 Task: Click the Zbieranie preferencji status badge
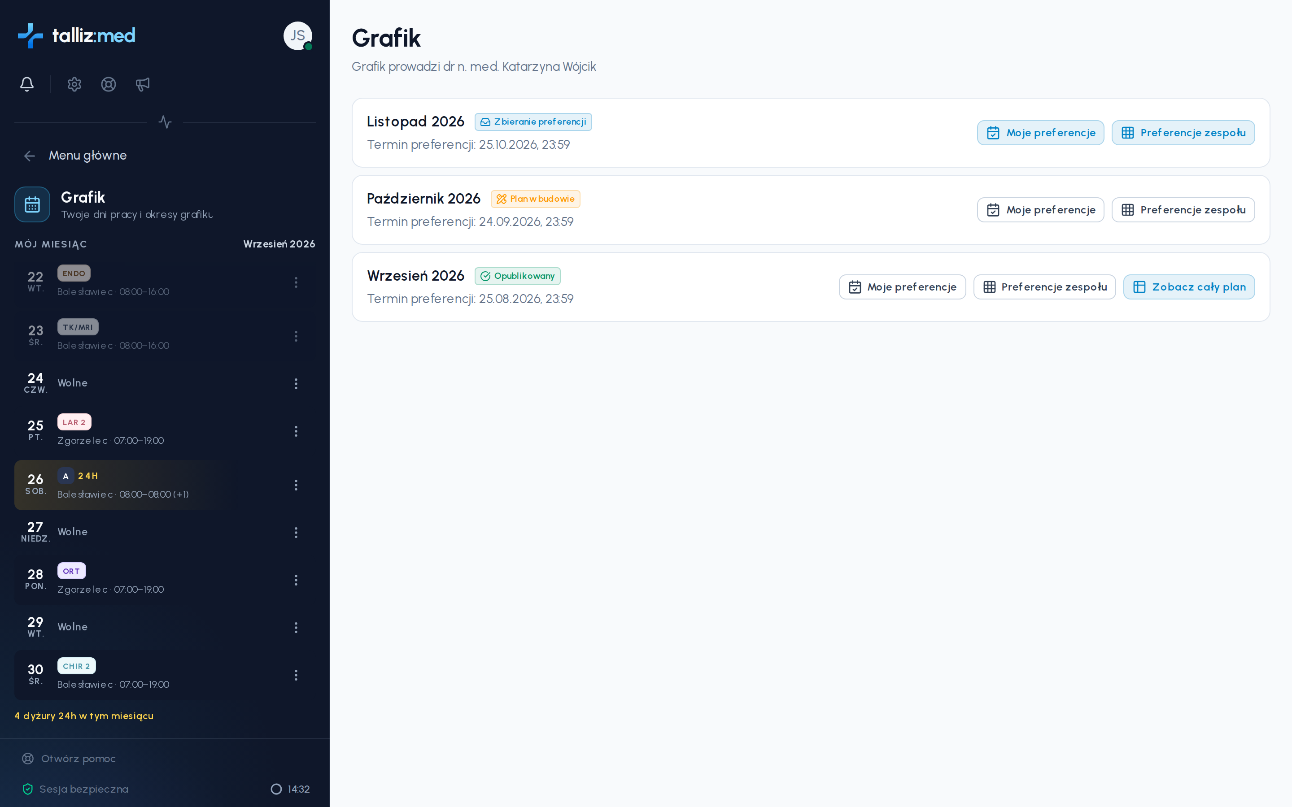[533, 121]
